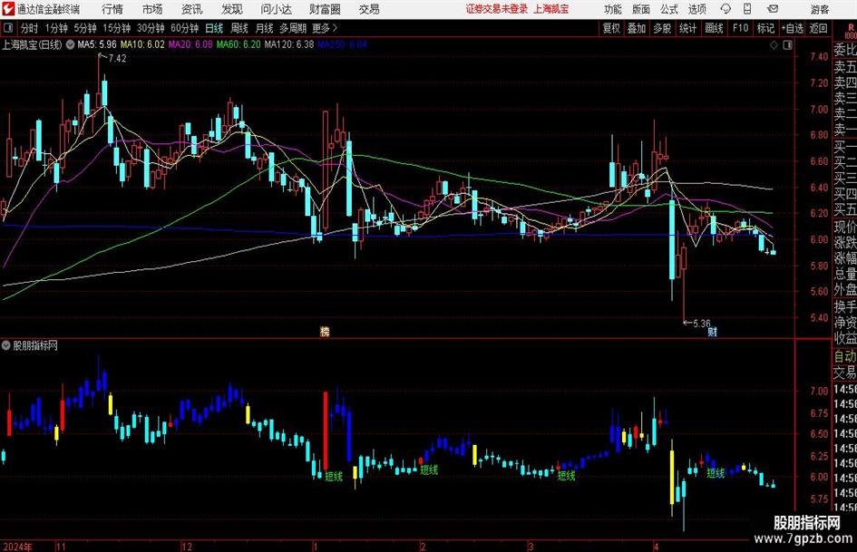The image size is (857, 552).
Task: Toggle the left panel icon beside 分时
Action: click(7, 28)
